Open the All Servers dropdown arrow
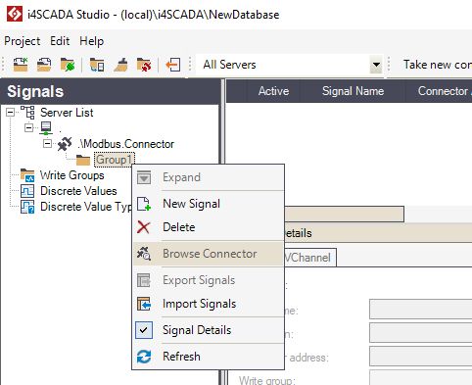Image resolution: width=472 pixels, height=385 pixels. pyautogui.click(x=376, y=65)
